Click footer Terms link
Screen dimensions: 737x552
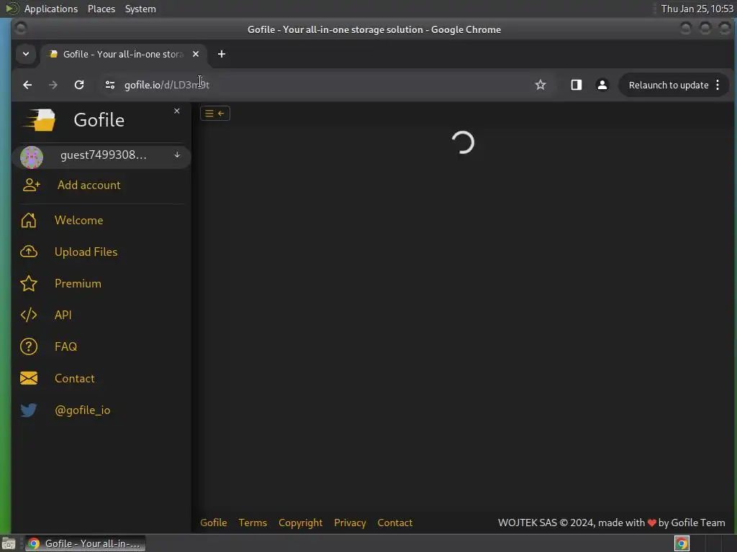click(x=253, y=523)
